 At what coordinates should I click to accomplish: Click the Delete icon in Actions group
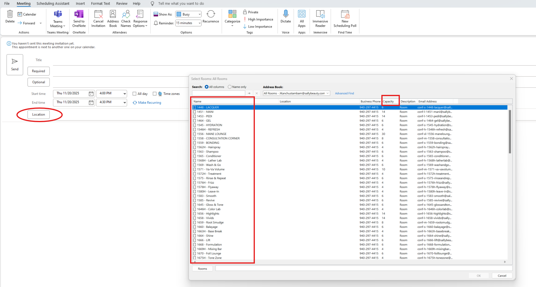[10, 14]
